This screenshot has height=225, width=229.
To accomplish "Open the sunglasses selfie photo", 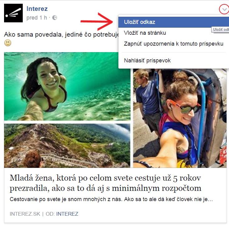I will coord(180,118).
